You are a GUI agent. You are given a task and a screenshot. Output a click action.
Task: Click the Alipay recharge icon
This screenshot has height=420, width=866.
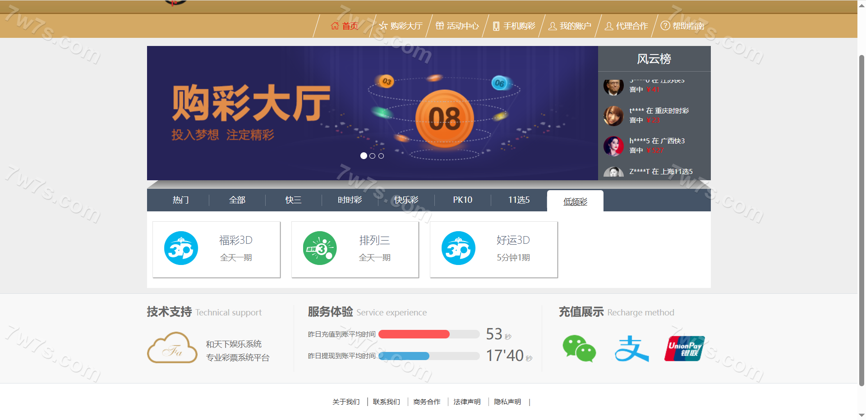tap(631, 348)
